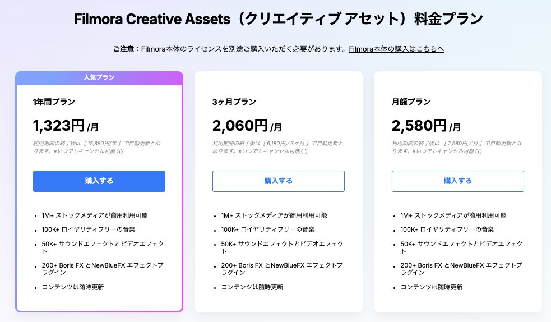Select the 月額プラン title

pyautogui.click(x=411, y=102)
